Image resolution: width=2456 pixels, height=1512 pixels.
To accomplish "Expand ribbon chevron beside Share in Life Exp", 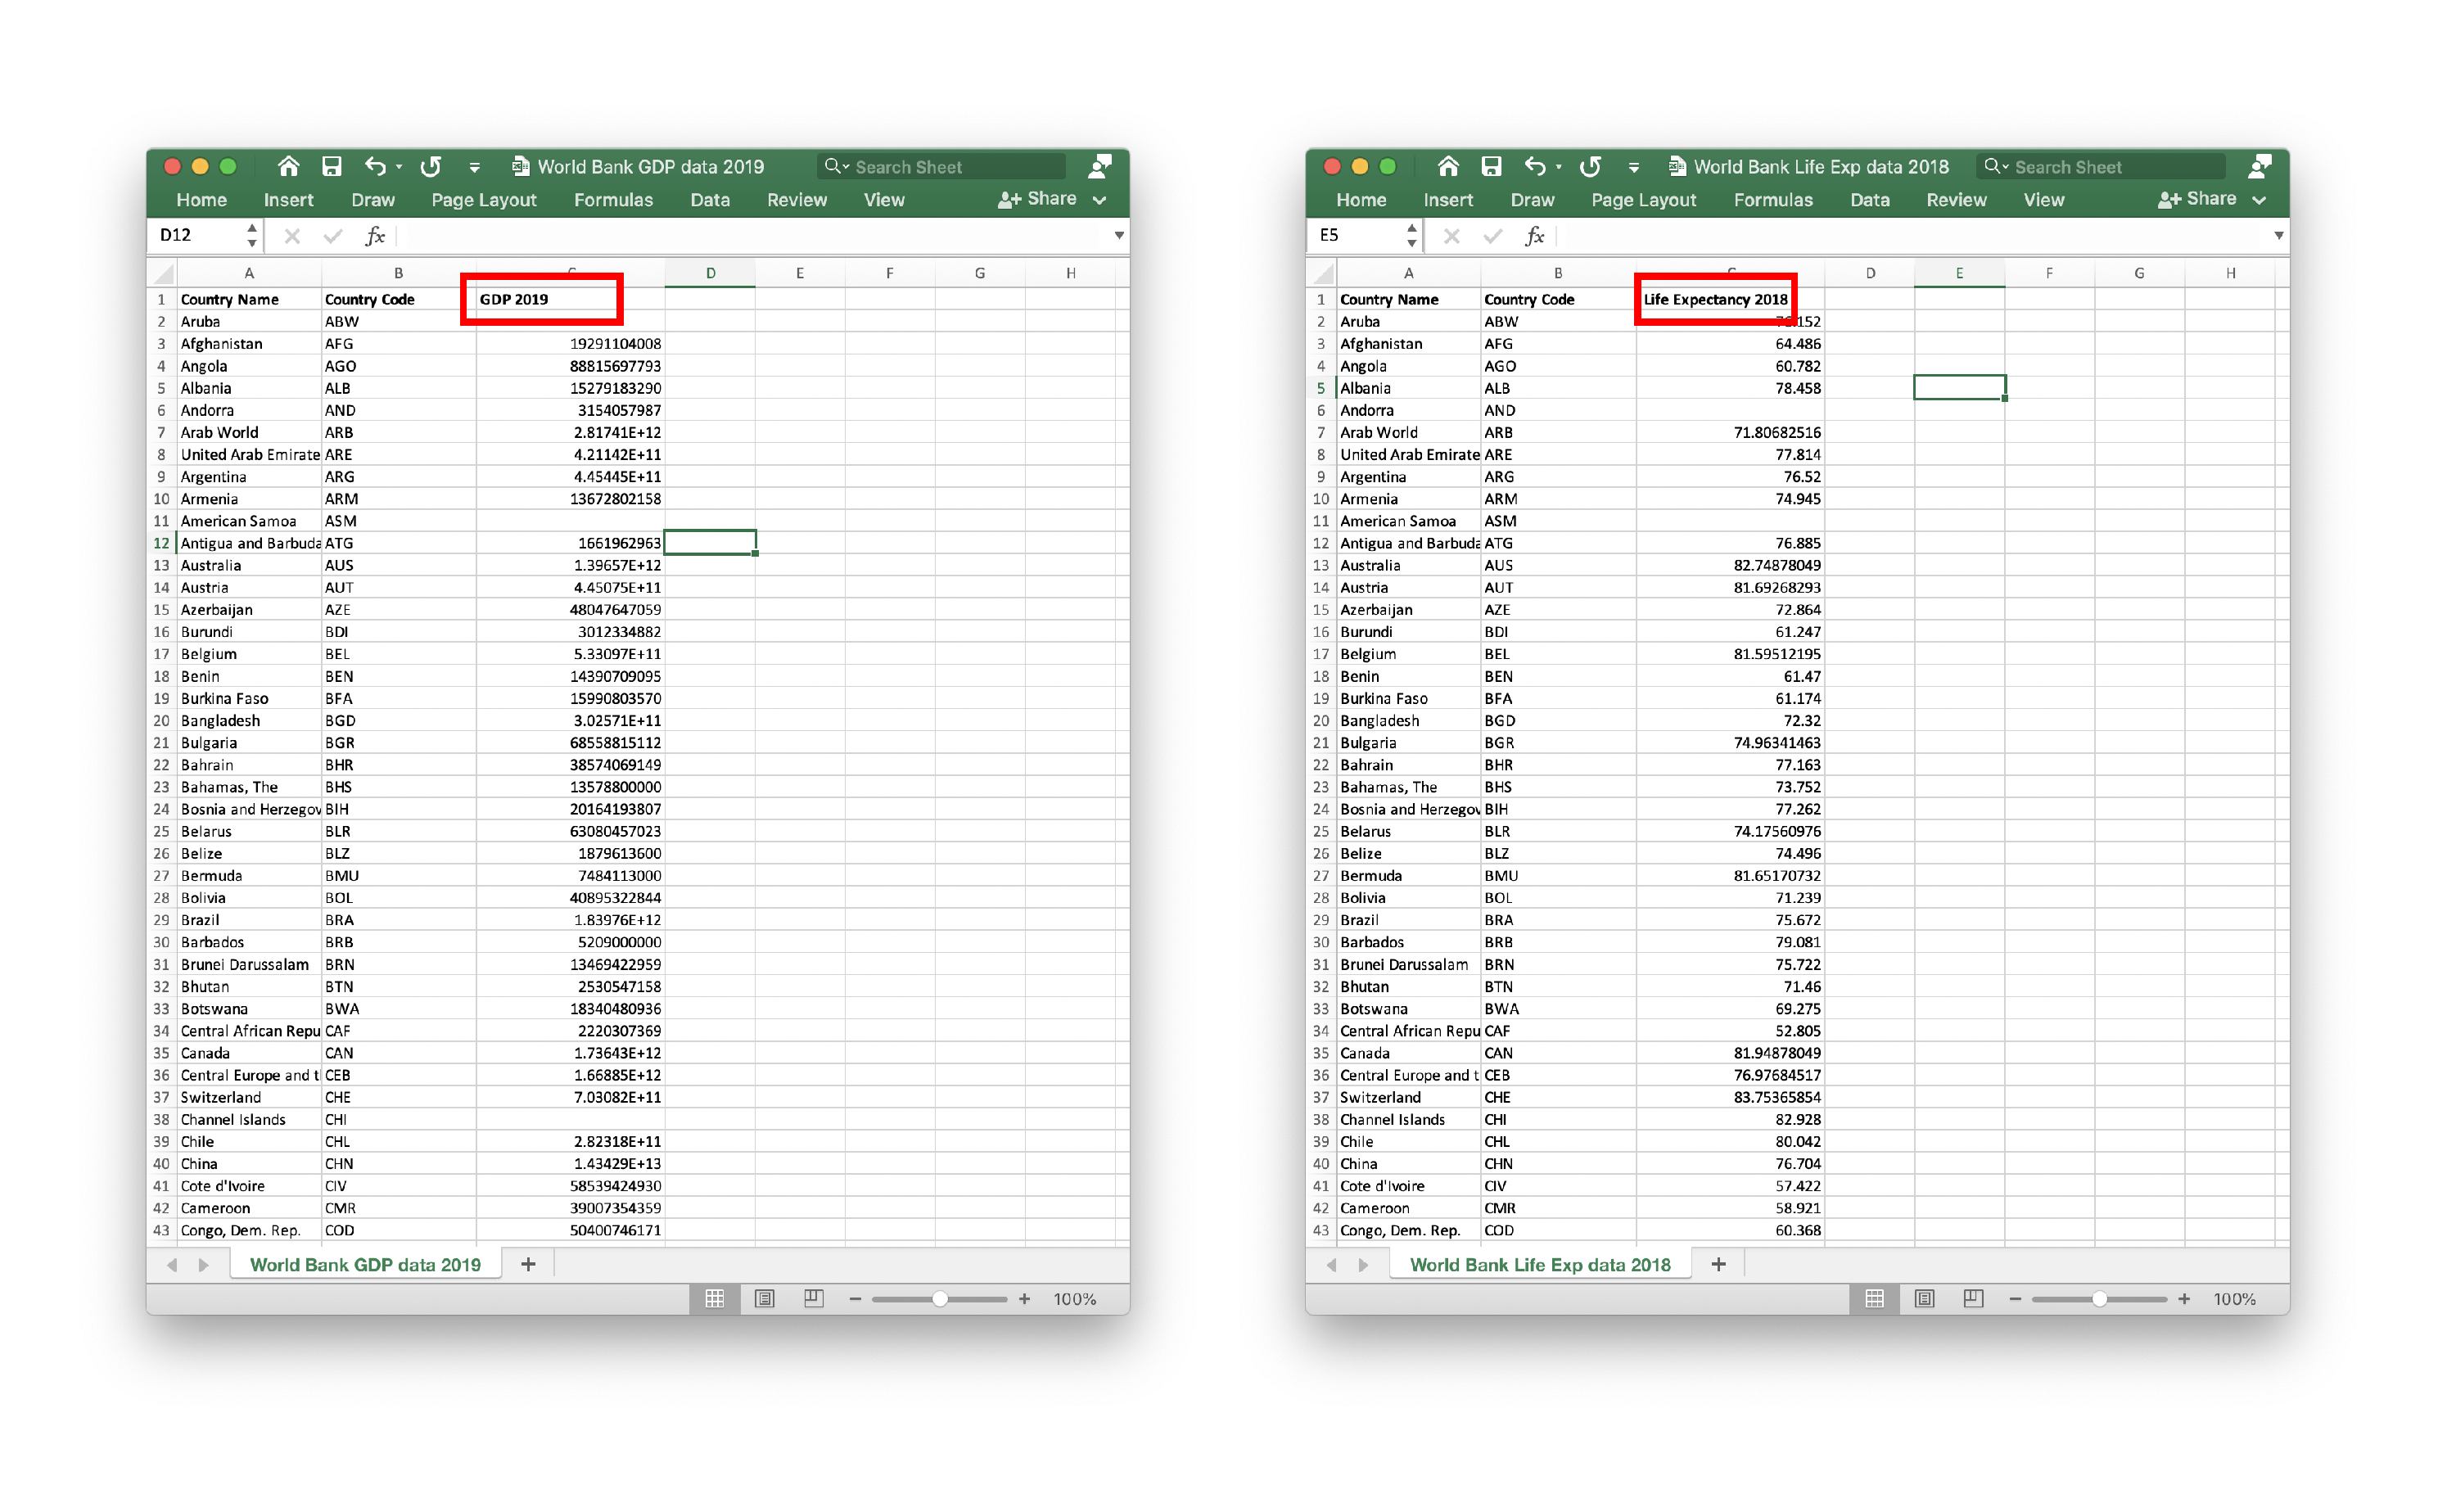I will pos(2259,200).
